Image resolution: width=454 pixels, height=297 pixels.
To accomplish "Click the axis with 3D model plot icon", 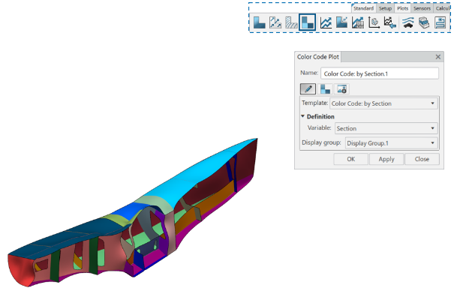I will [x=374, y=22].
